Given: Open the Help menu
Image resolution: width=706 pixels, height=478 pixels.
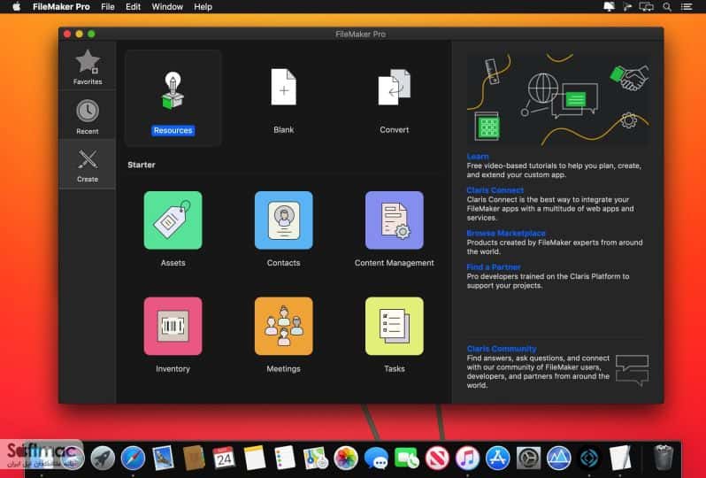Looking at the screenshot, I should point(203,7).
